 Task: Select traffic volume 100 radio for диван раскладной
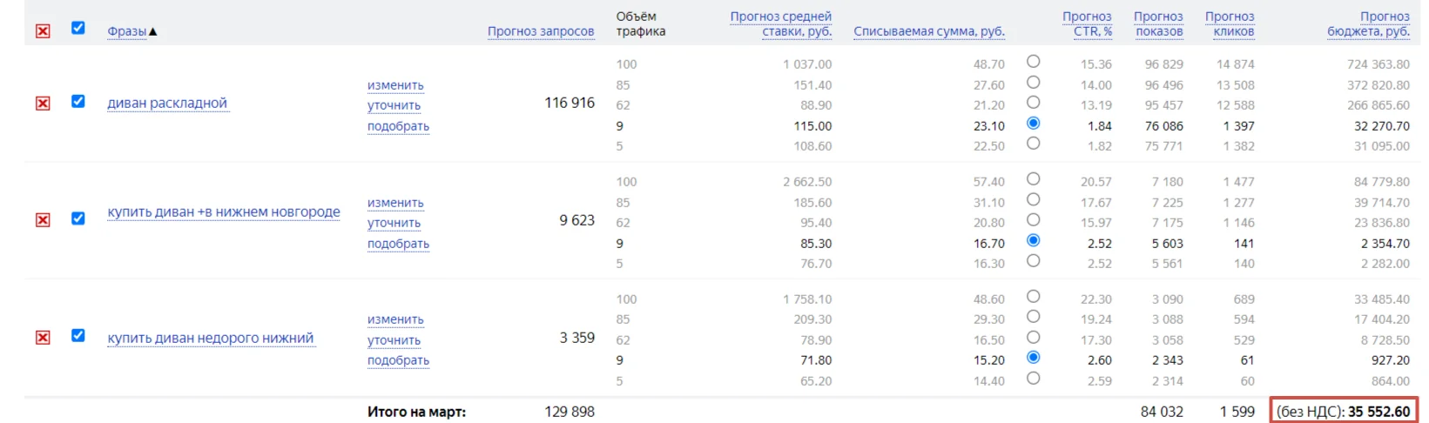pyautogui.click(x=1033, y=62)
